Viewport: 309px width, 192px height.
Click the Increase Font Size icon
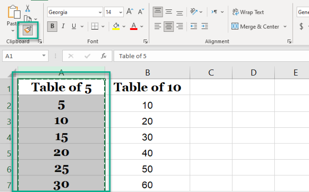coord(130,12)
